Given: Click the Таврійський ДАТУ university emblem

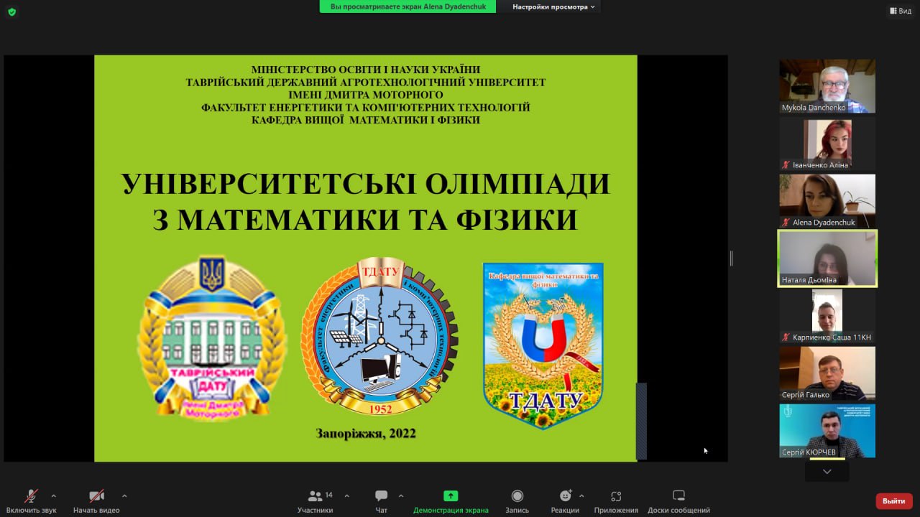Looking at the screenshot, I should point(213,338).
